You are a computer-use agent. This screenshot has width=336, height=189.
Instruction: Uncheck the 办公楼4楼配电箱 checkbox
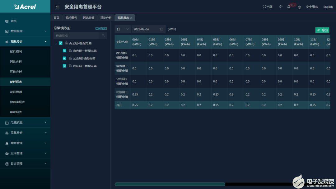pos(61,43)
